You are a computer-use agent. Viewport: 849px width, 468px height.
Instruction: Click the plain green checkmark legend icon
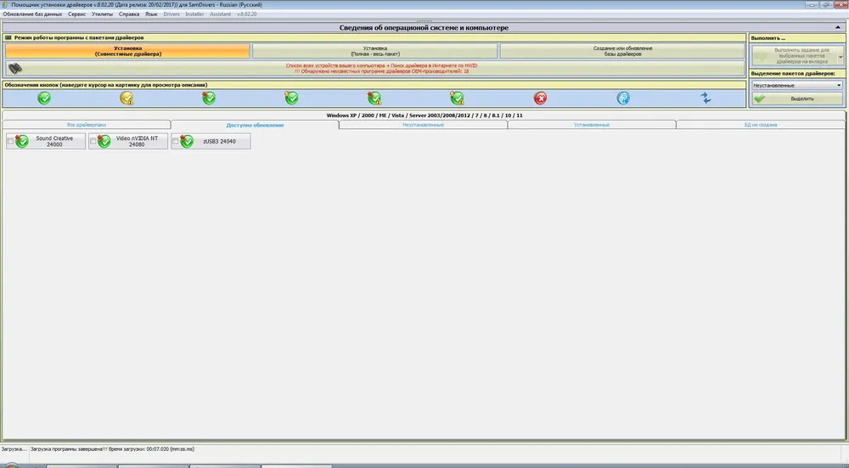pos(44,98)
